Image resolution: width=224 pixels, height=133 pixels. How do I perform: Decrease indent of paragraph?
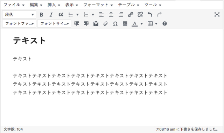point(76,23)
